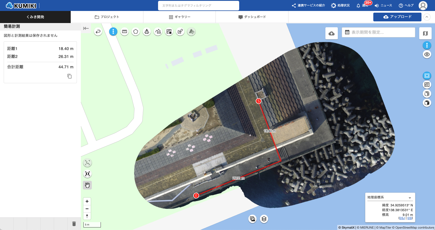Open the stacked layers button
Screen dimensions: 435x230
click(x=264, y=219)
